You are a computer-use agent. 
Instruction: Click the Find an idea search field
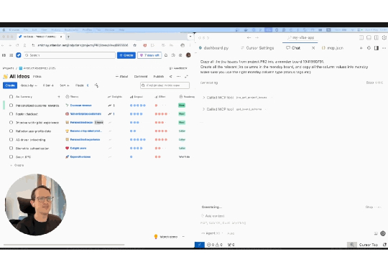[x=165, y=85]
